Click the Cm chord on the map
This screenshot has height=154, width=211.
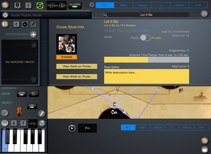point(114,112)
